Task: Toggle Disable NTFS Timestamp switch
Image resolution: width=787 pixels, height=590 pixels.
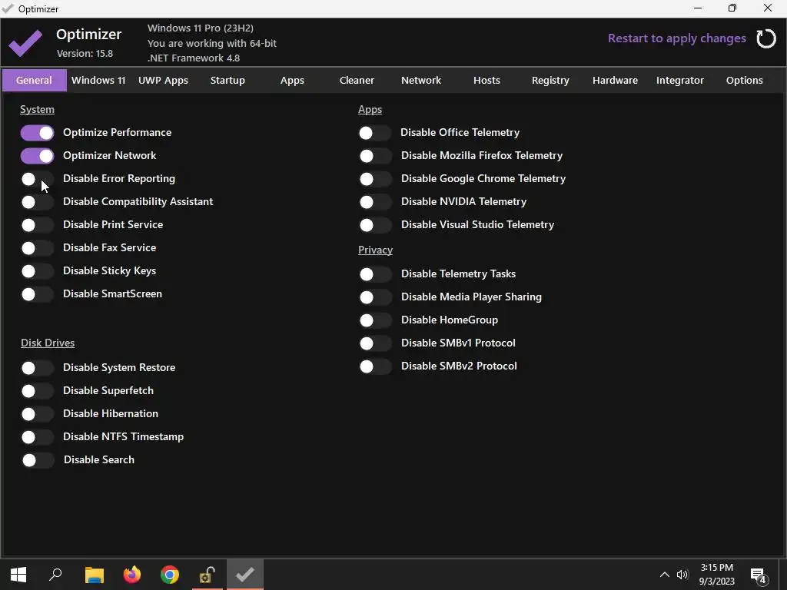Action: [37, 437]
